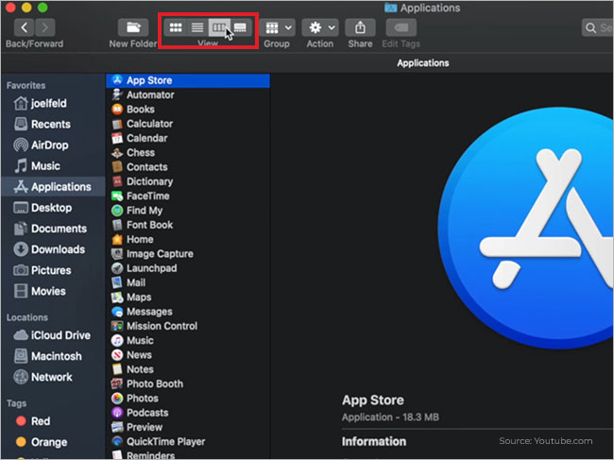Switch to column view
Screen dimensions: 614x460
coord(219,27)
